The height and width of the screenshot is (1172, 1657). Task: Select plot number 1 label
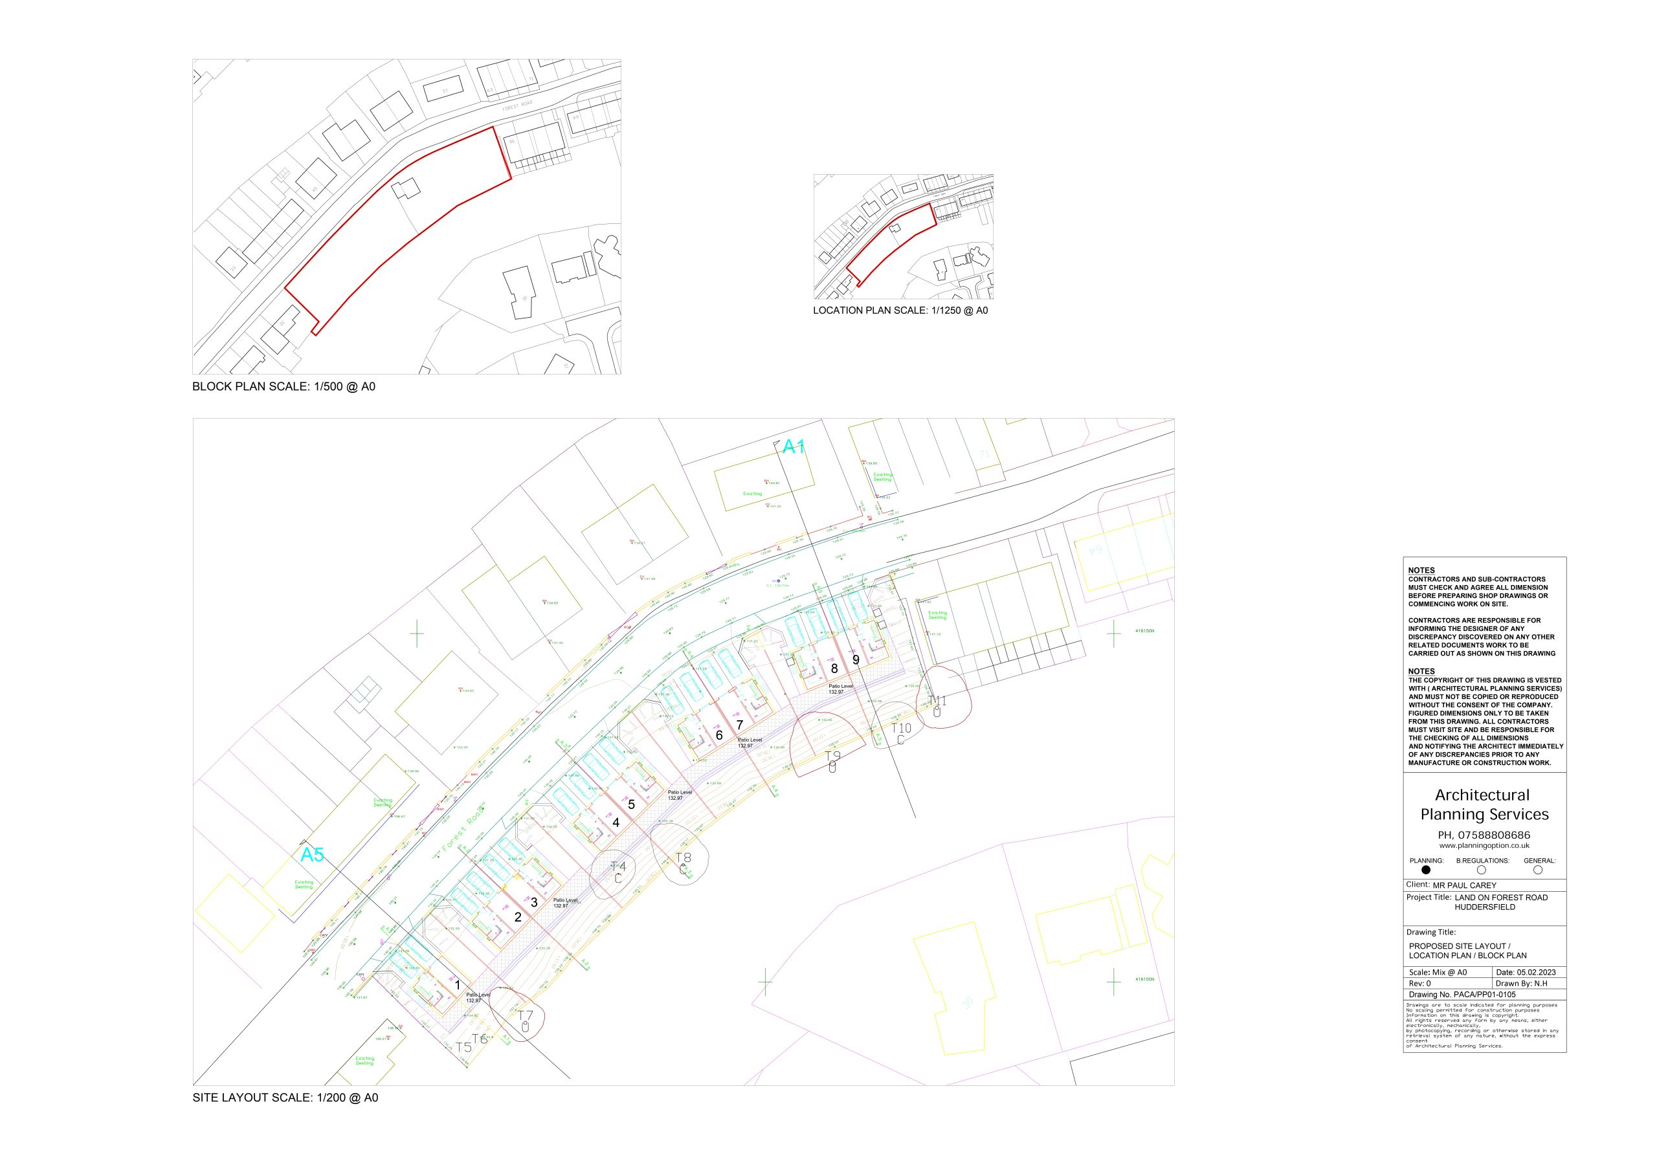tap(458, 985)
